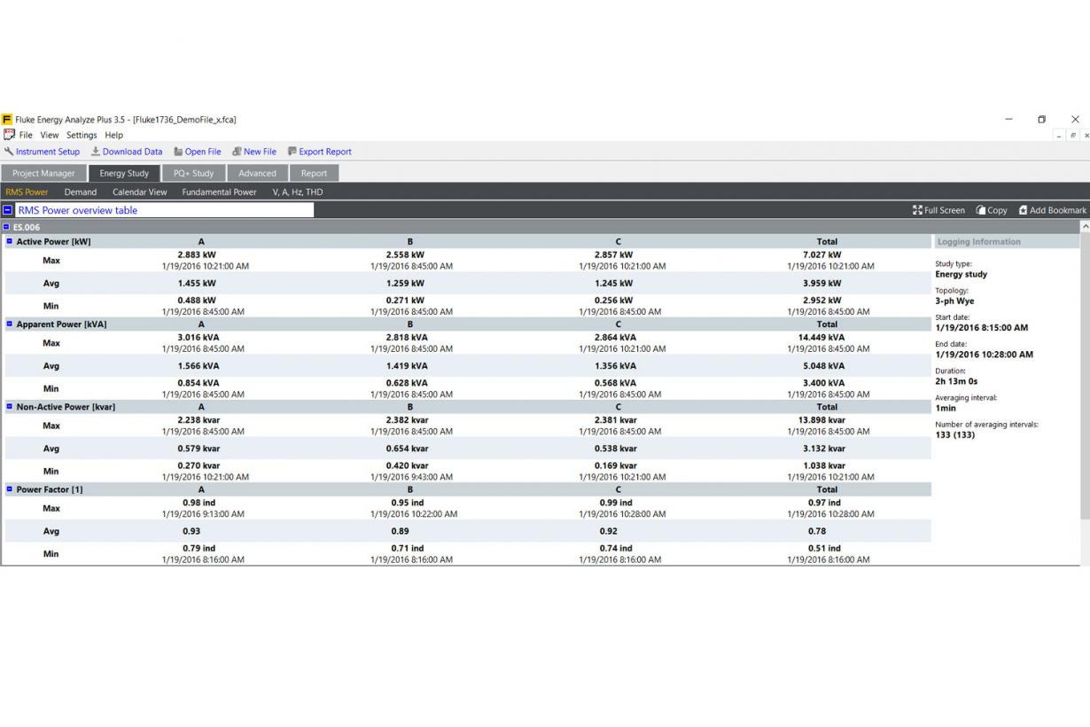Viewport: 1090px width, 727px height.
Task: Copy the RMS Power table
Action: [992, 210]
